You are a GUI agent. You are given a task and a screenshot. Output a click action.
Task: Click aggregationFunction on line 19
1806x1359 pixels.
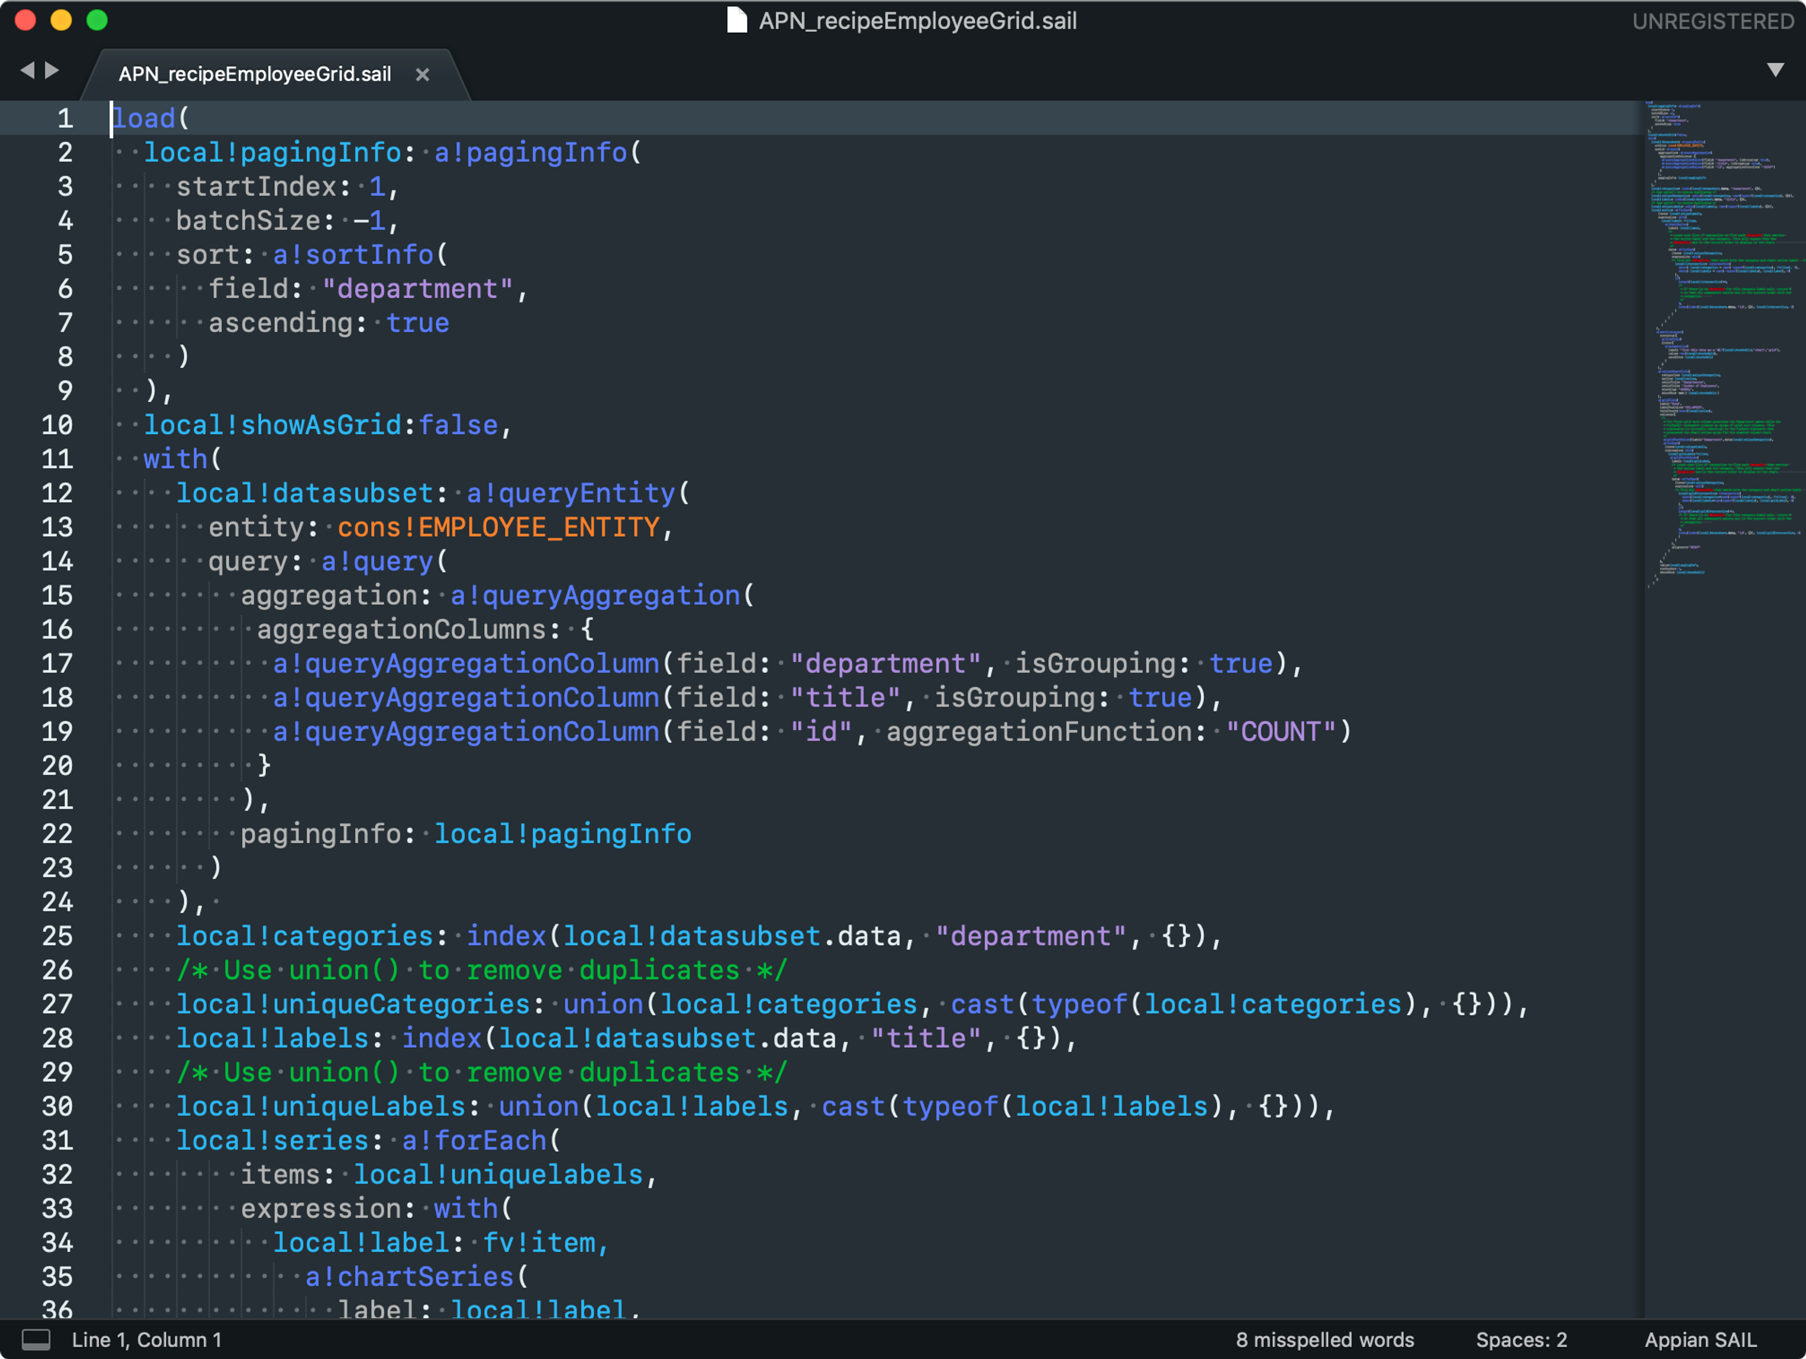point(1039,732)
